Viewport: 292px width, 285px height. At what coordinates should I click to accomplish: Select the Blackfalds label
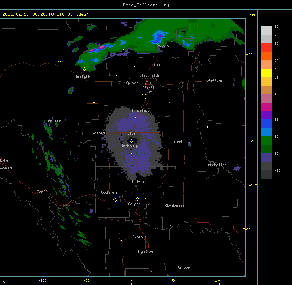pyautogui.click(x=149, y=75)
